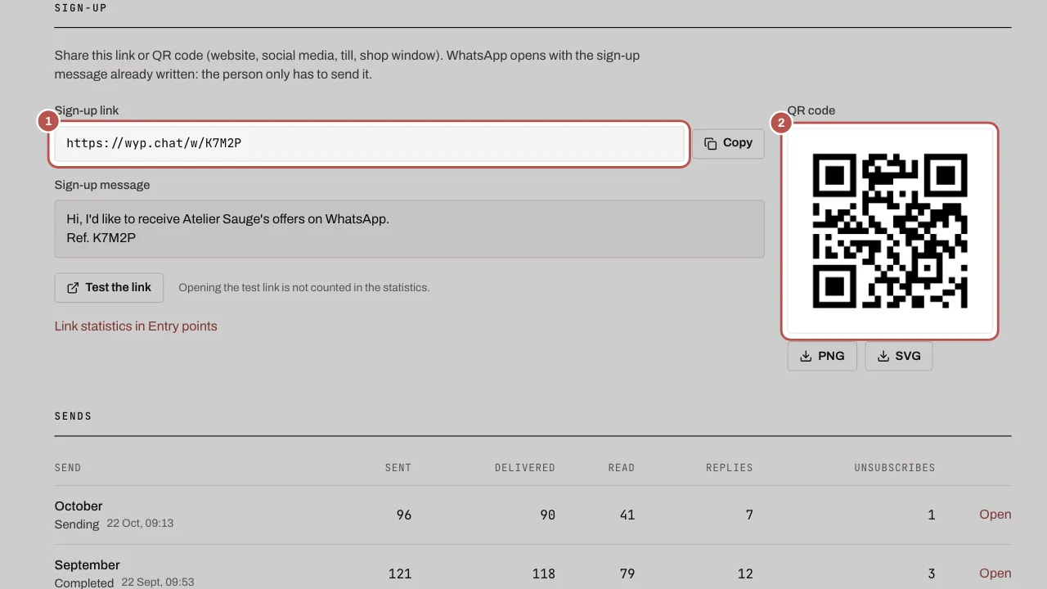This screenshot has width=1047, height=589.
Task: Click October's read count 41
Action: tap(627, 515)
